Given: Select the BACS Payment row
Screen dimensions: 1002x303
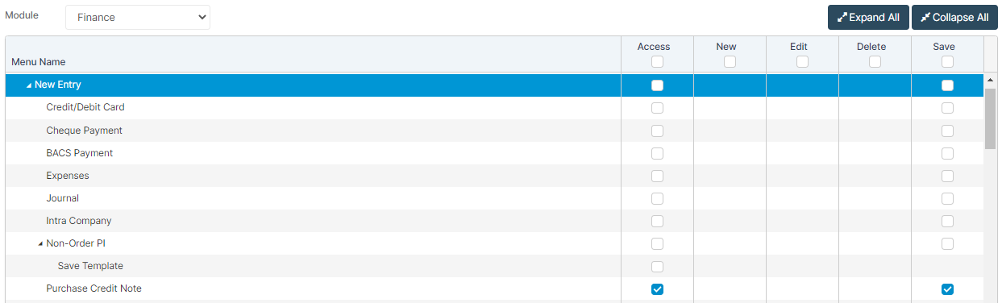Looking at the screenshot, I should pos(494,153).
